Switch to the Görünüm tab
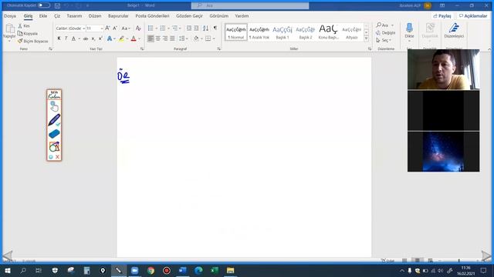 click(219, 15)
